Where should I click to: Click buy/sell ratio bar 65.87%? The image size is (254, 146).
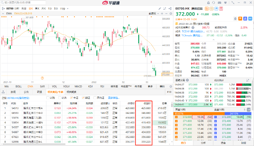[x=199, y=113]
